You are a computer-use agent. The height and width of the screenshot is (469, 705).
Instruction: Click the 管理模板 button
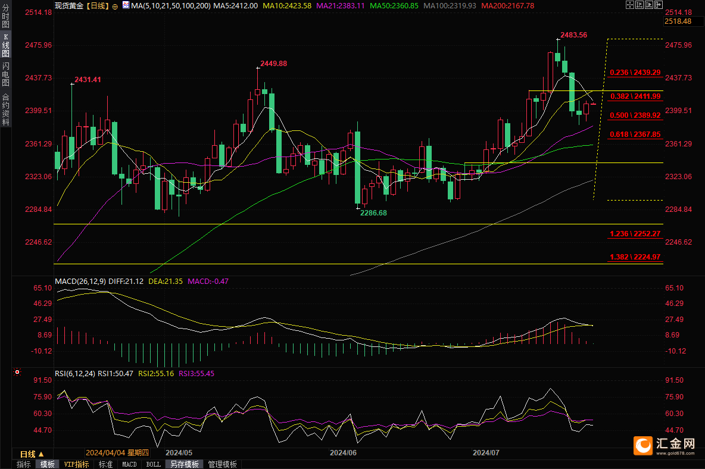pos(222,464)
